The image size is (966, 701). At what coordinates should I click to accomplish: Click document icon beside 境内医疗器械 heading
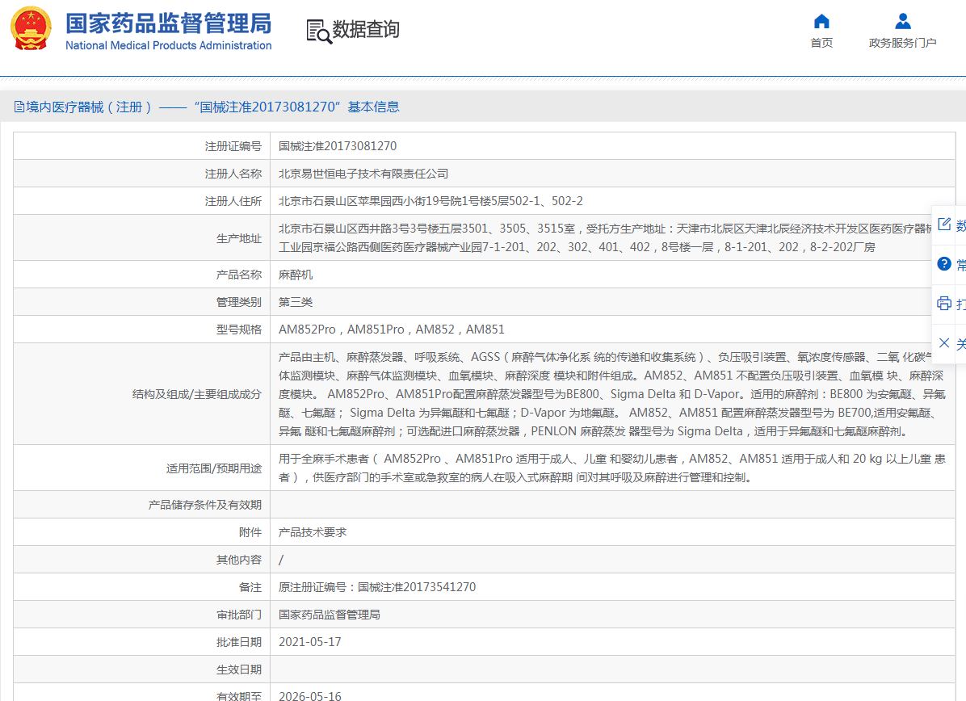click(x=19, y=107)
